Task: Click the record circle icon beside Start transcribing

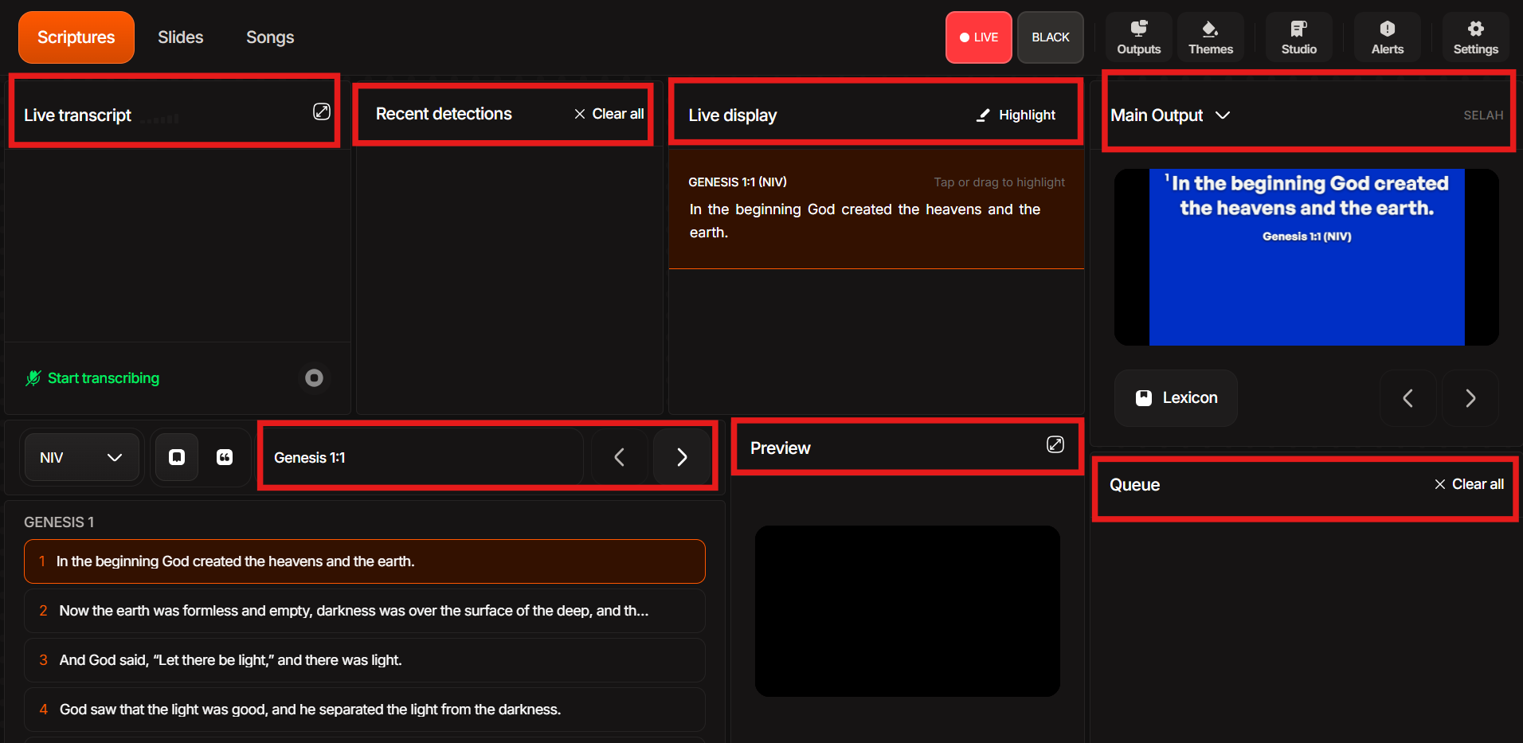Action: [314, 377]
